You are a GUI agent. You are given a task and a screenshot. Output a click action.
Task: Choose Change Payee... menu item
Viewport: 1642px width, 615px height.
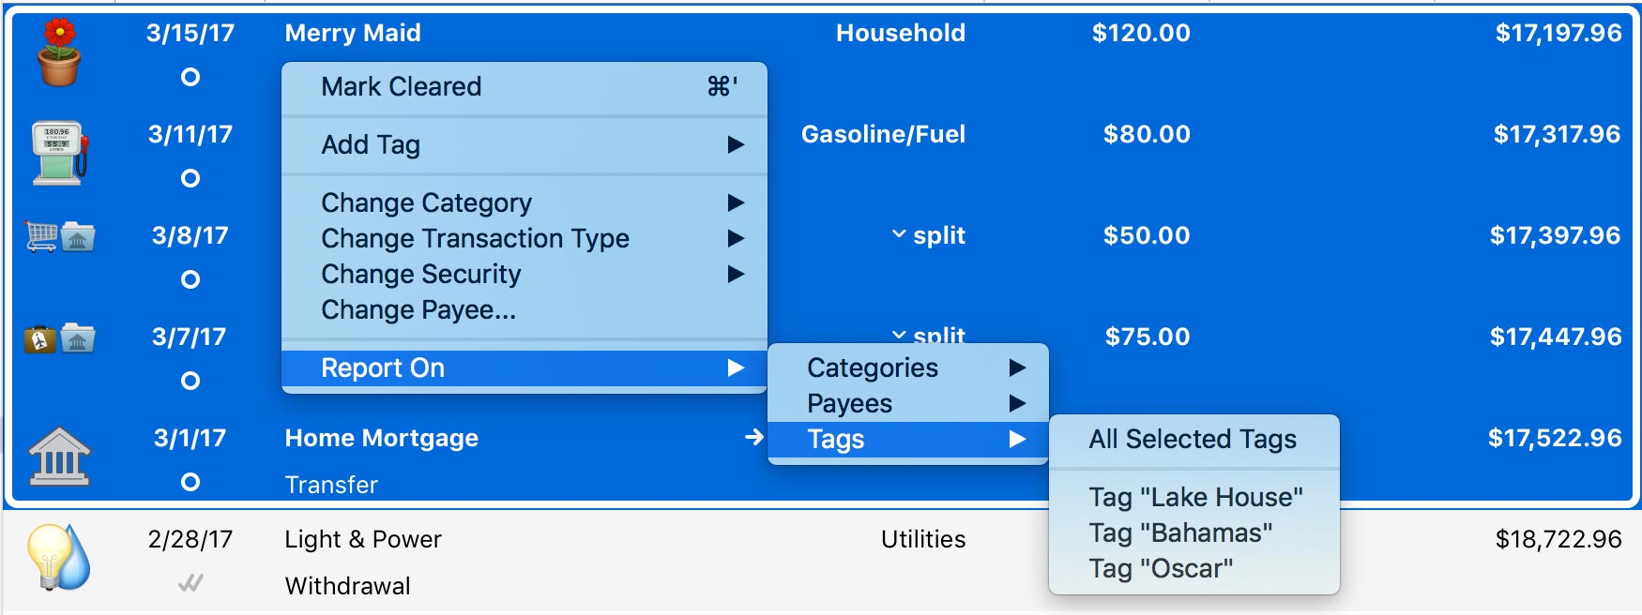point(418,309)
